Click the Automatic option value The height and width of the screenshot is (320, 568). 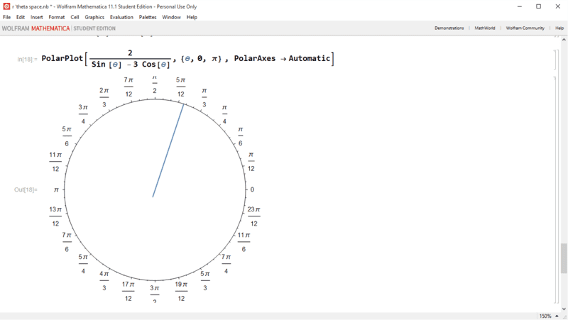(310, 58)
